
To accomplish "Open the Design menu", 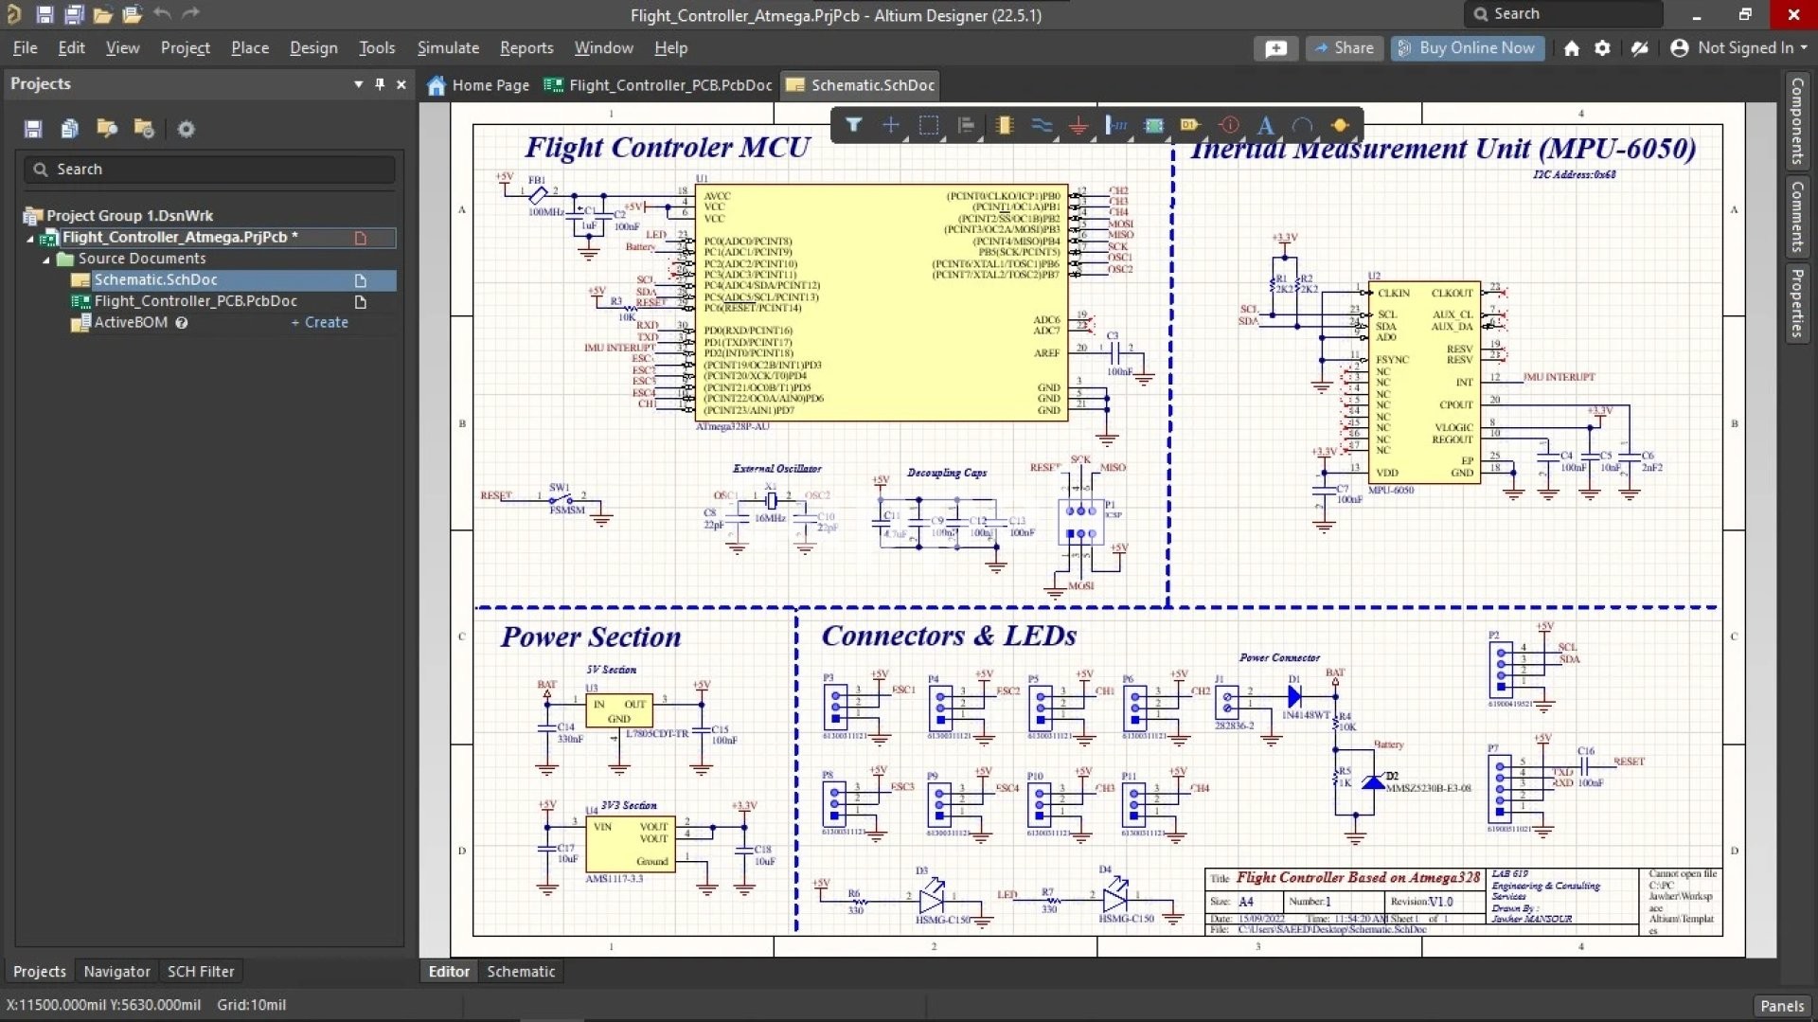I will click(x=312, y=48).
